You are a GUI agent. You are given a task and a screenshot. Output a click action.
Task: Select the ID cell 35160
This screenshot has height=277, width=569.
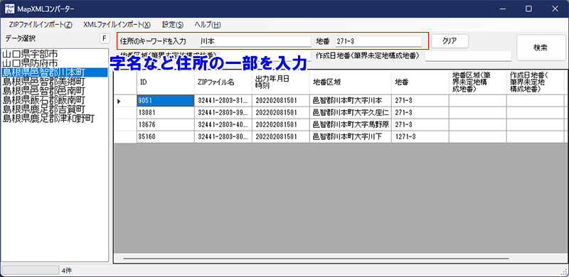pyautogui.click(x=166, y=136)
